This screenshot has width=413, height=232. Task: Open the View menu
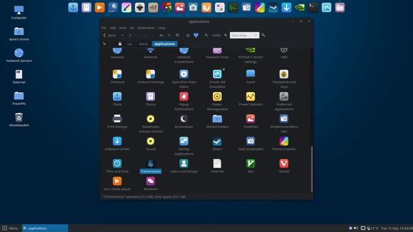click(123, 28)
